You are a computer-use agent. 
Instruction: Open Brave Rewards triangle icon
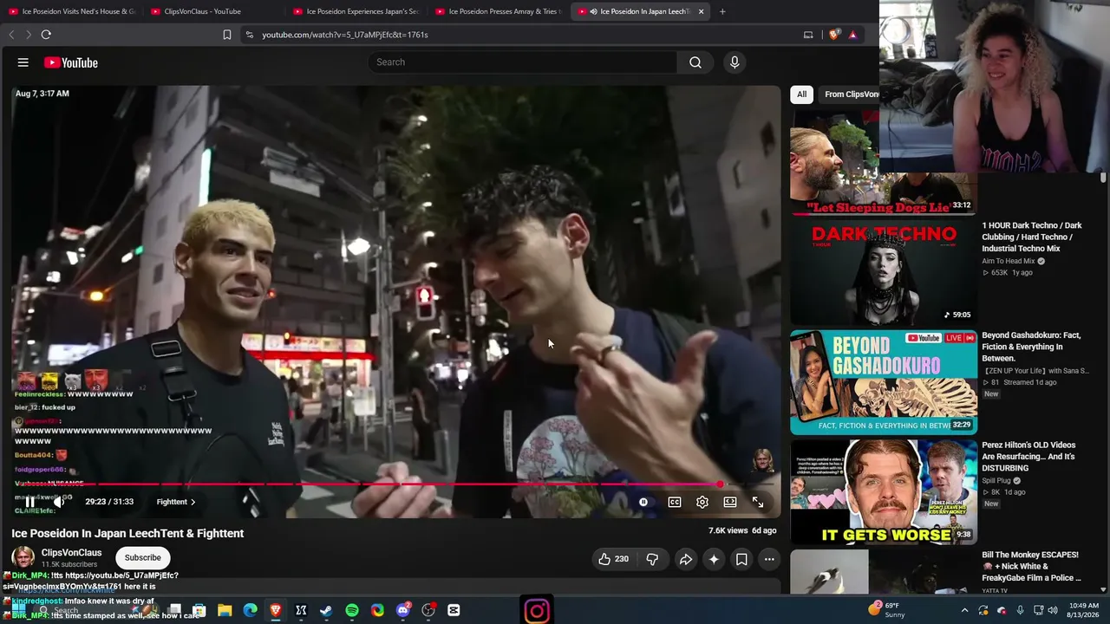[853, 35]
